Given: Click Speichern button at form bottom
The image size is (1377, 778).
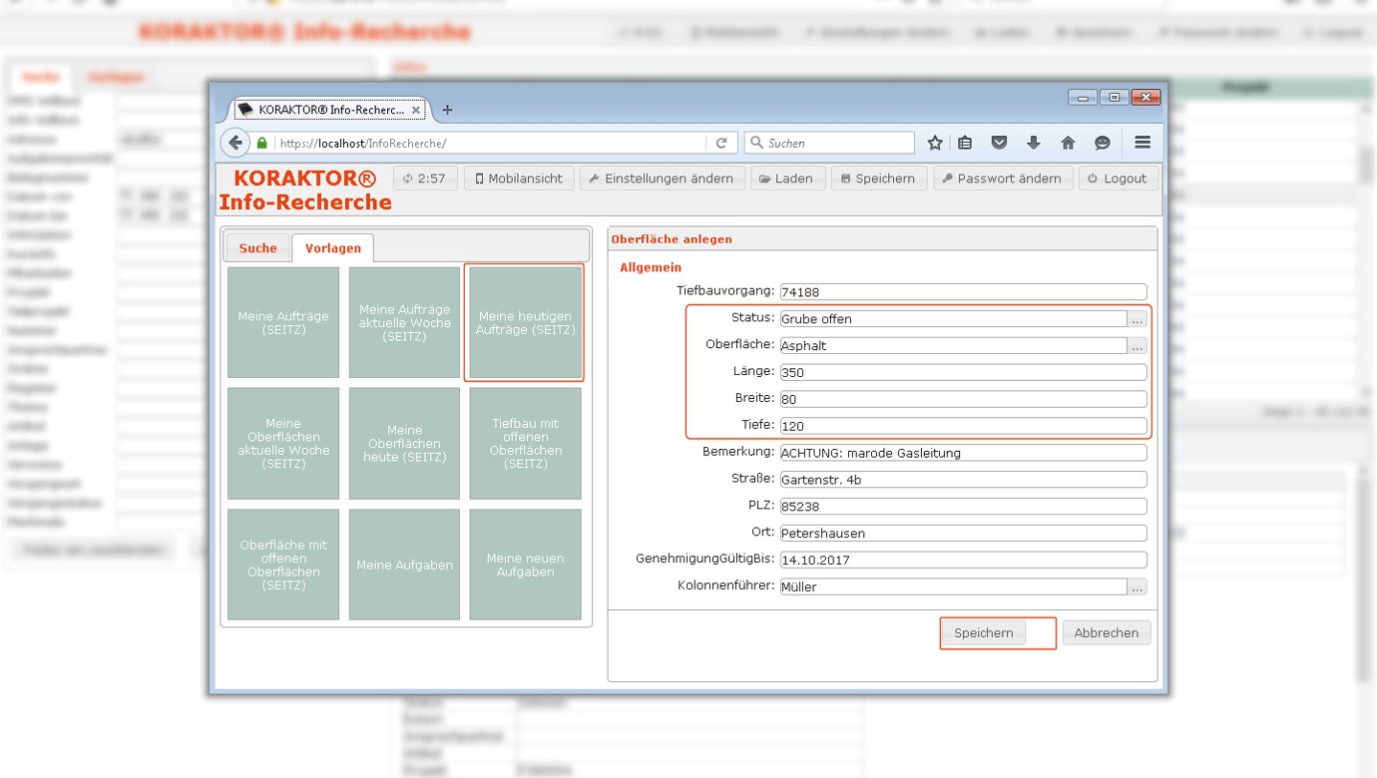Looking at the screenshot, I should (983, 633).
